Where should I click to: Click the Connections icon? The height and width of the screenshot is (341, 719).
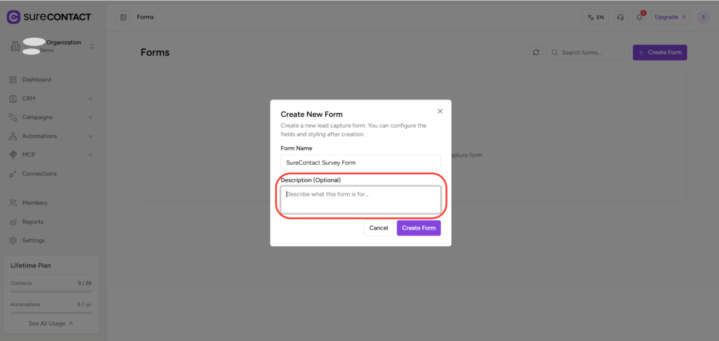point(13,174)
